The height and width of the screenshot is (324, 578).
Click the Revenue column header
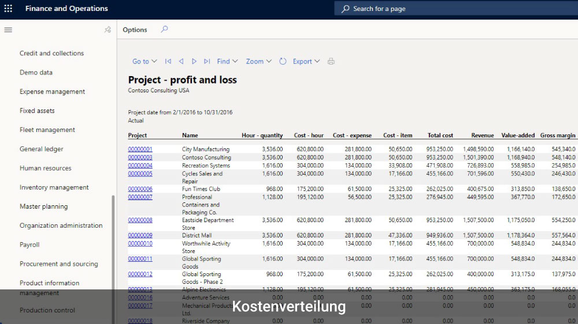[483, 135]
